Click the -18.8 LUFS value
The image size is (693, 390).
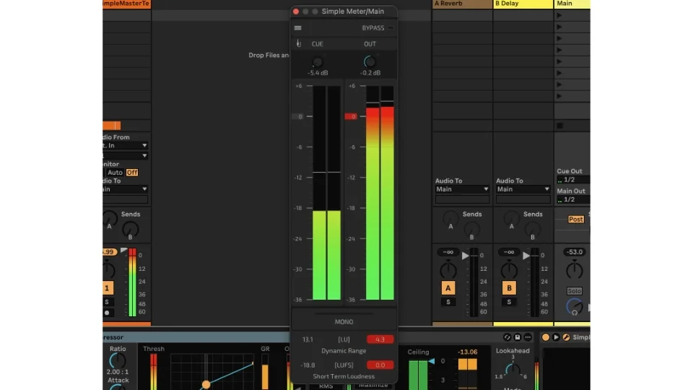coord(308,365)
